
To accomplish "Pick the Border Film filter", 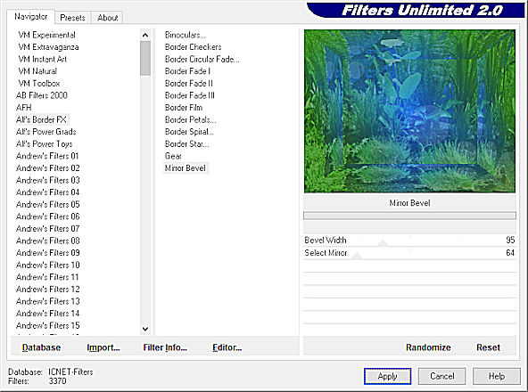I will 184,107.
